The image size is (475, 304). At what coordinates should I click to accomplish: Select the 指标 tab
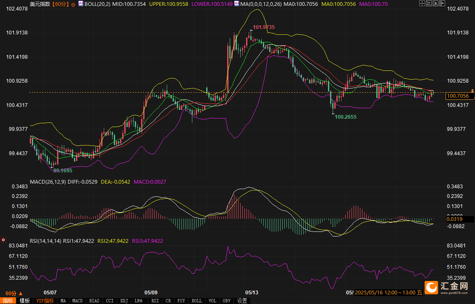8,301
